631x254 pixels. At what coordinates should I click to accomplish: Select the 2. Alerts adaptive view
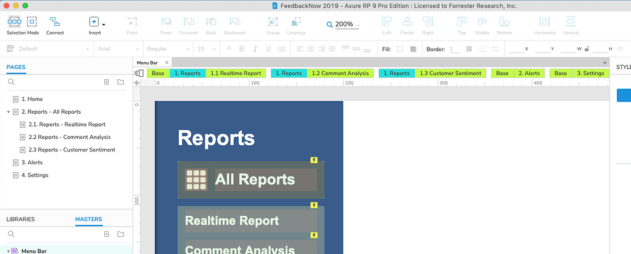(x=529, y=73)
